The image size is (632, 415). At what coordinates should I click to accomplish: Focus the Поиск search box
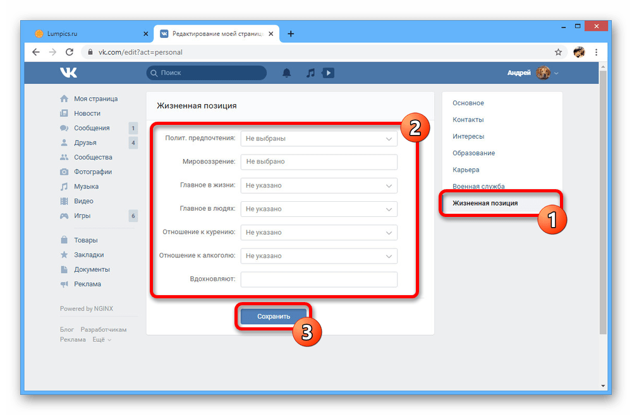pyautogui.click(x=207, y=73)
